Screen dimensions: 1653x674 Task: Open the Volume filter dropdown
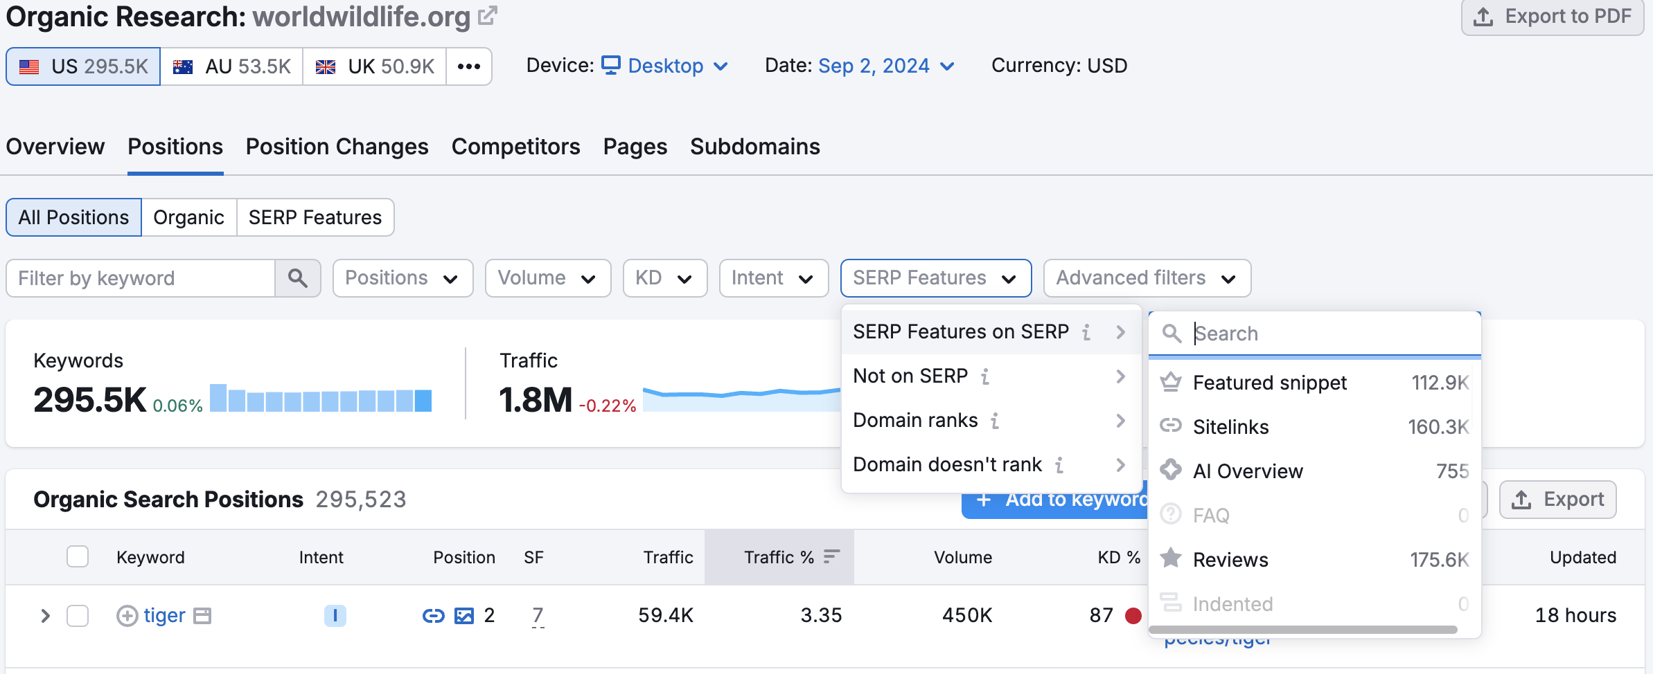pos(548,278)
